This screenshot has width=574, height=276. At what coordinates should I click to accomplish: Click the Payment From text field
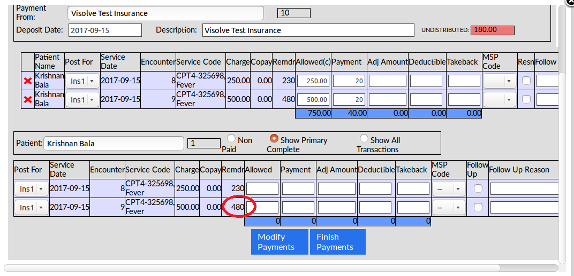tap(166, 13)
